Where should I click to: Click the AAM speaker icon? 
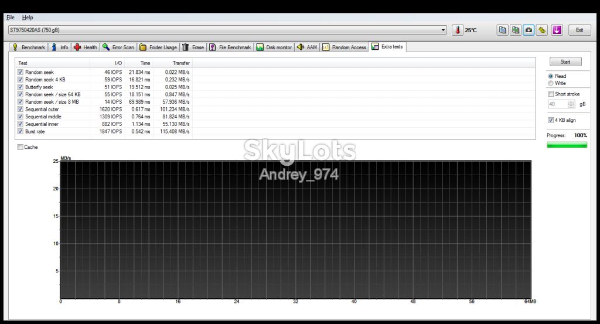point(301,47)
